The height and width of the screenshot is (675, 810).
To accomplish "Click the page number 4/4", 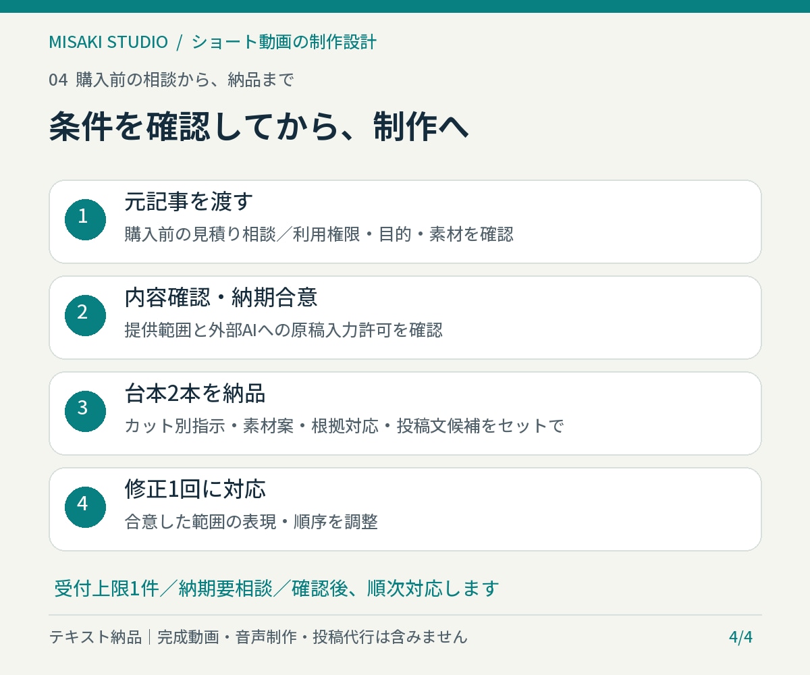I will (x=740, y=637).
